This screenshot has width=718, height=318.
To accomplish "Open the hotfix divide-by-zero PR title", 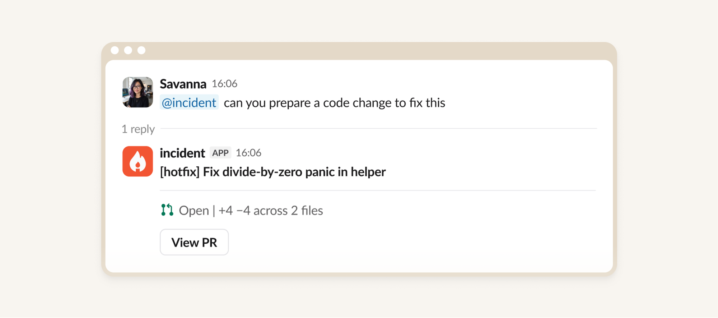I will click(273, 172).
